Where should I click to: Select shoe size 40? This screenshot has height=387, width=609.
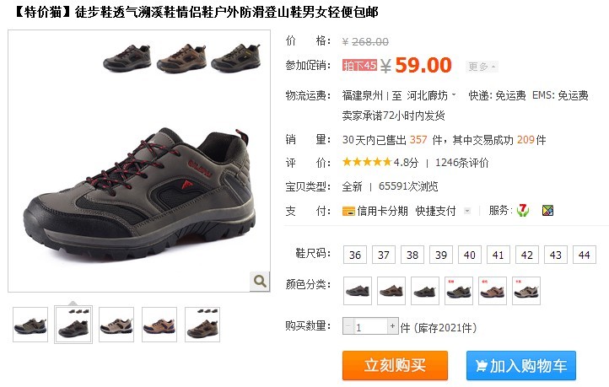(x=470, y=255)
